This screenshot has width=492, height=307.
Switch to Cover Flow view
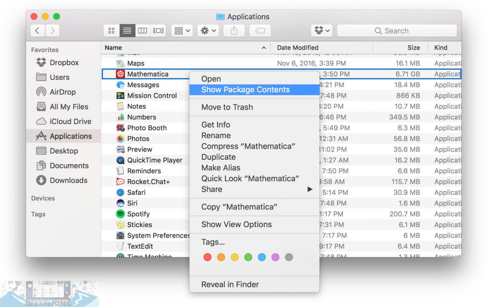click(158, 31)
